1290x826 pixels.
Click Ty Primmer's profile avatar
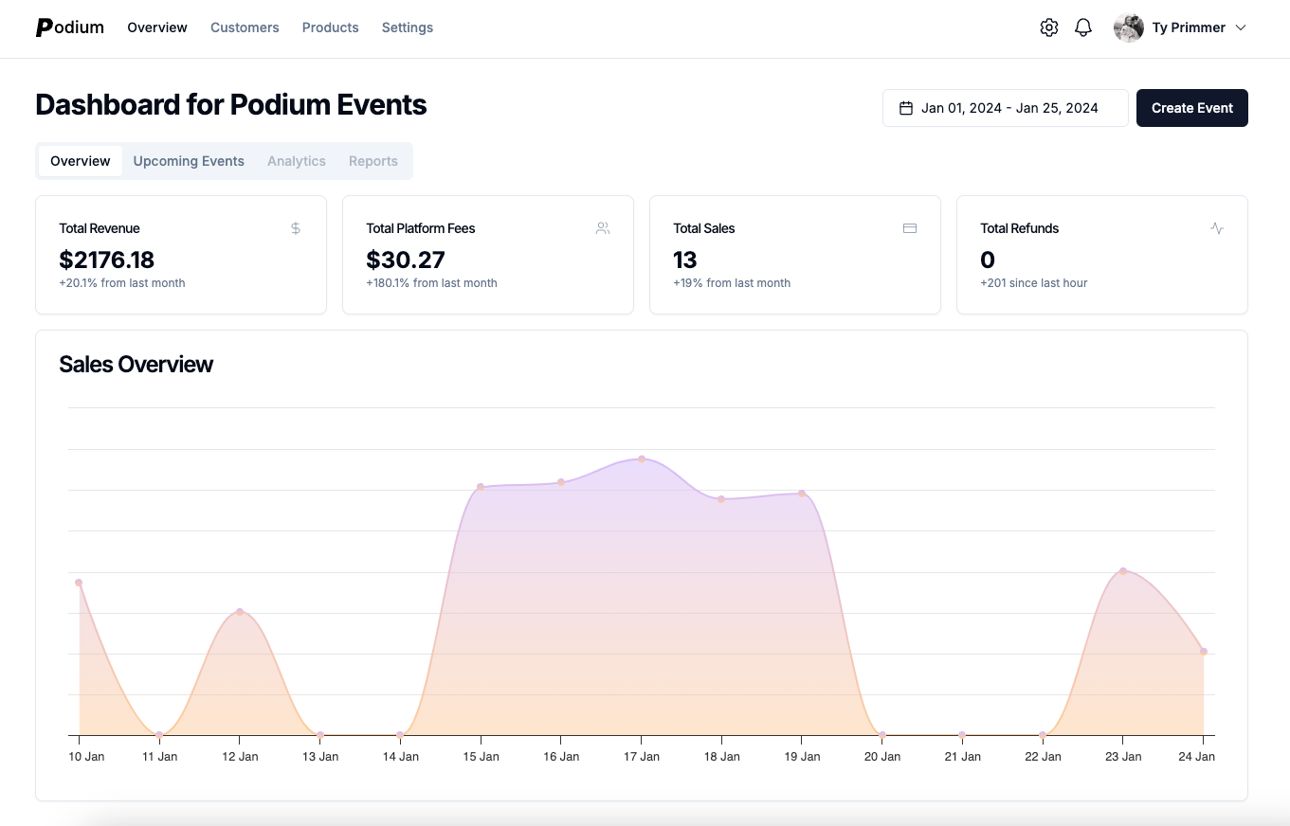pyautogui.click(x=1129, y=27)
